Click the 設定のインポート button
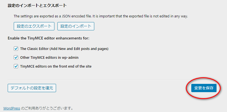 point(76,26)
